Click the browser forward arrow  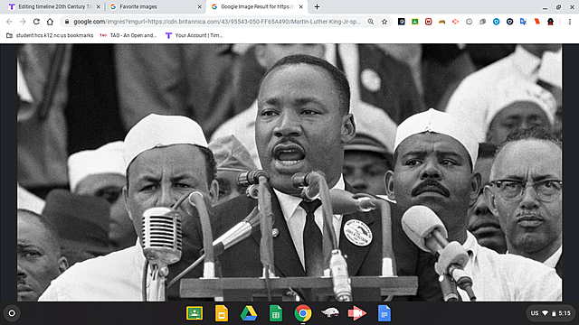pos(23,22)
